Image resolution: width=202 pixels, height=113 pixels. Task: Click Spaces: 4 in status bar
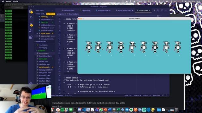pyautogui.click(x=138, y=95)
